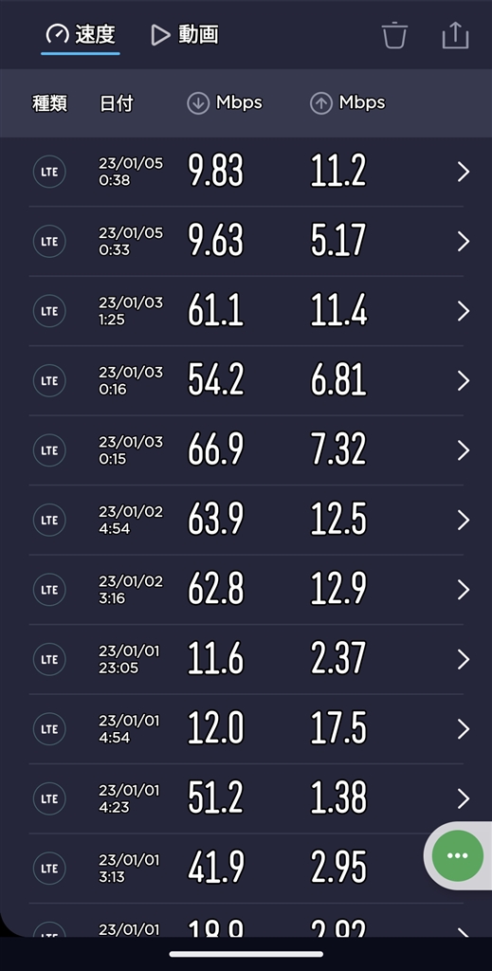Open the 63.9 Mbps download result row
This screenshot has width=492, height=971.
pyautogui.click(x=246, y=521)
